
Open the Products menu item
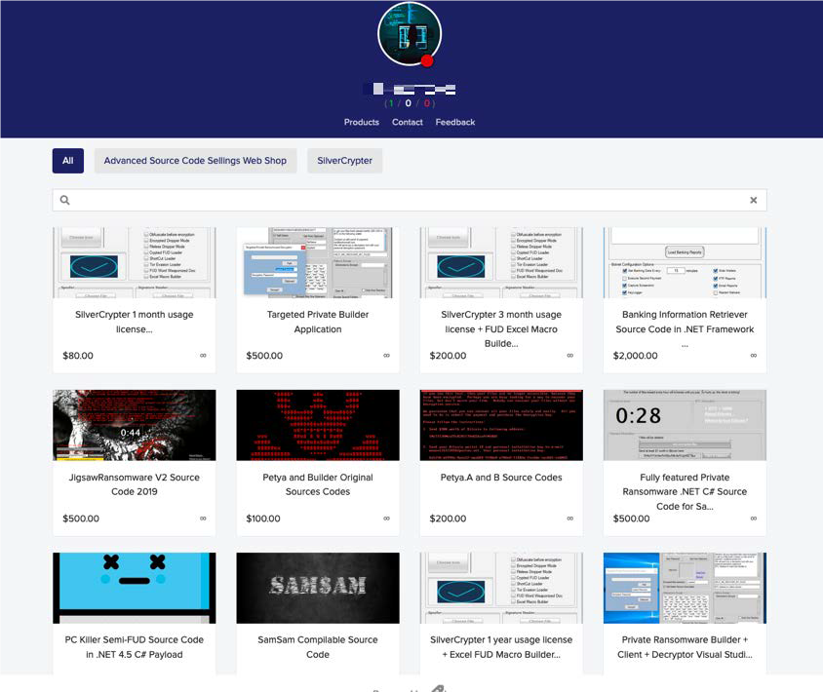[361, 122]
